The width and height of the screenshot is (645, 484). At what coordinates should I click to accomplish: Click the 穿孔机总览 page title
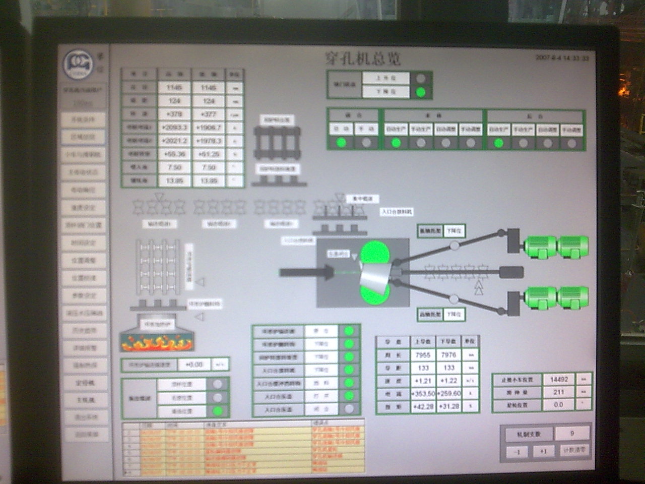tap(363, 58)
